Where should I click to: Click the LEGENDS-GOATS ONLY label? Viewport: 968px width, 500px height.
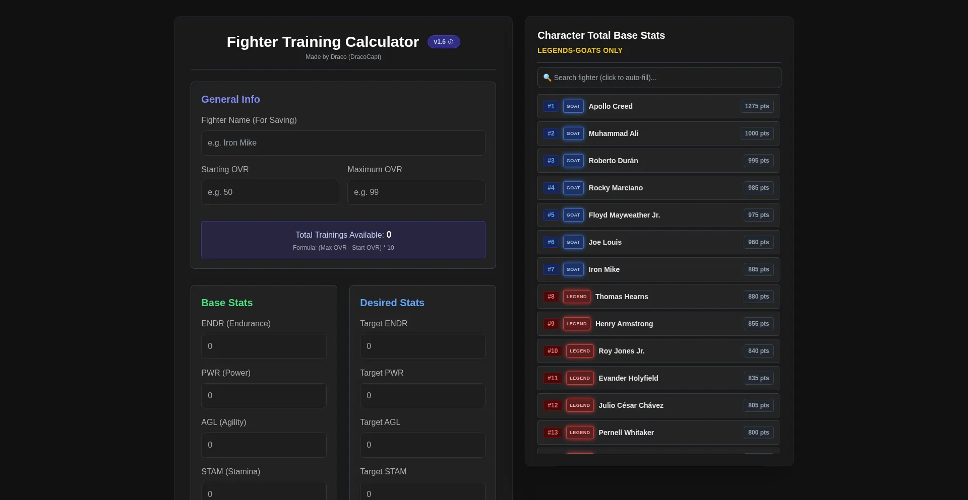[x=580, y=50]
